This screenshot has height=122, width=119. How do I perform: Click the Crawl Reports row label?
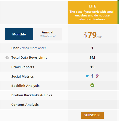click(23, 67)
